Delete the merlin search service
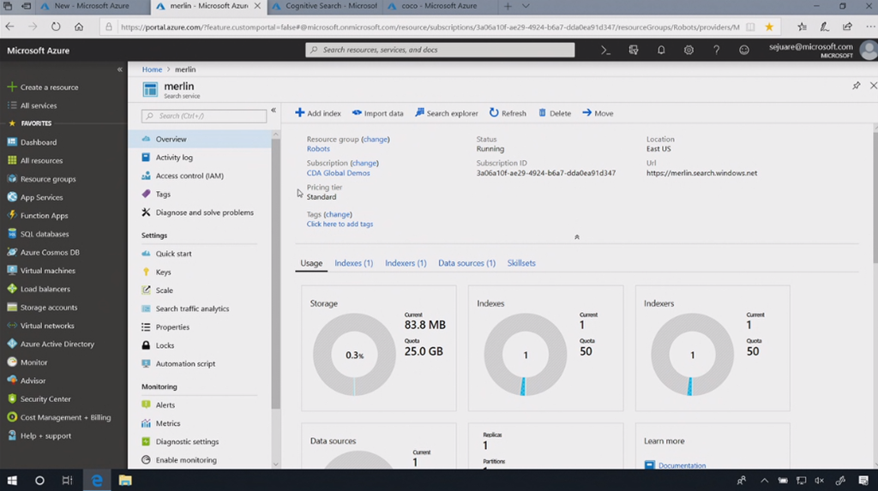 [555, 113]
